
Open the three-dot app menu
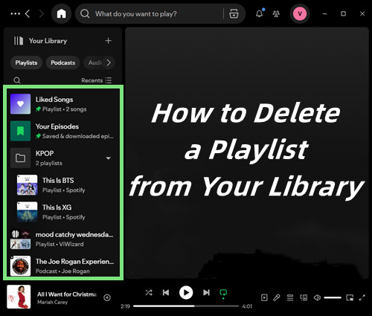(15, 14)
